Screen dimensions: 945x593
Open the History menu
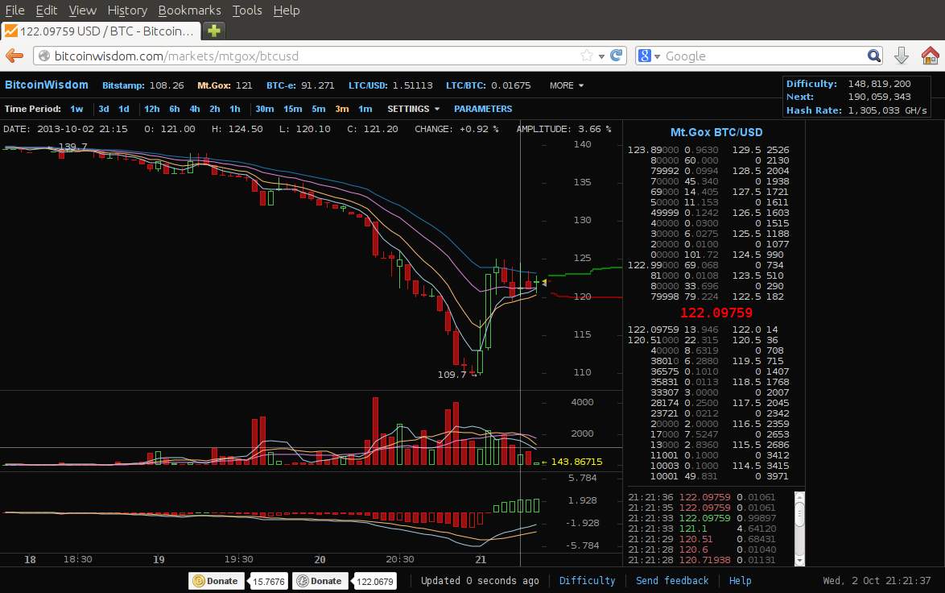pyautogui.click(x=127, y=10)
